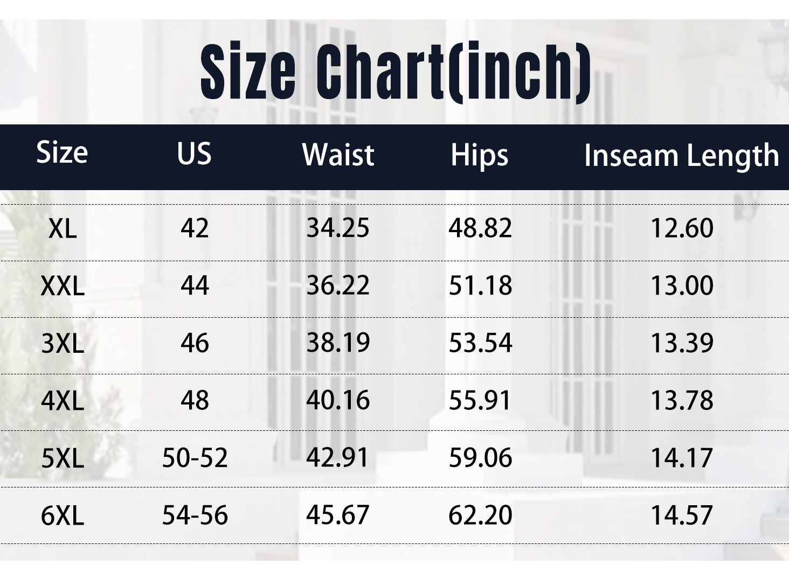Click the XL size row label
The image size is (789, 565).
[63, 229]
